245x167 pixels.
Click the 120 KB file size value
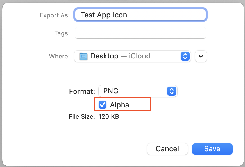109,116
